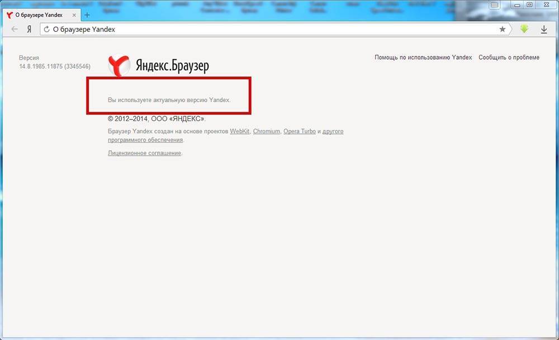Screen dimensions: 559x340
Task: Open a new tab with plus button
Action: (87, 15)
